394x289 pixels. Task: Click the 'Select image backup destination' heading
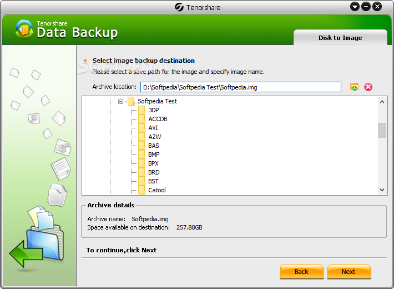coord(144,61)
